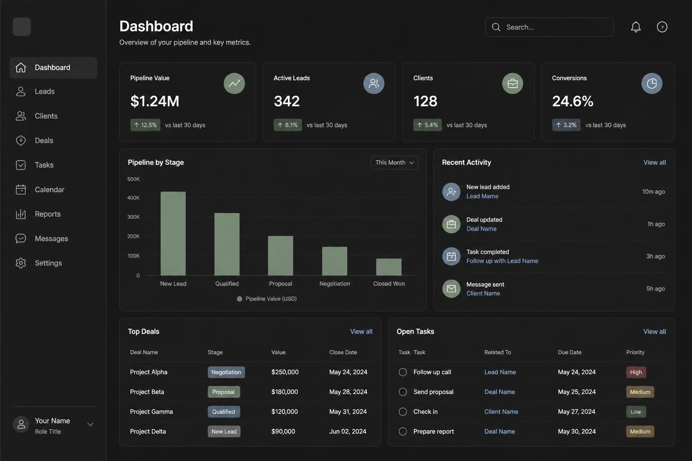Expand the Your Name profile chevron
Image resolution: width=692 pixels, height=461 pixels.
pos(90,425)
